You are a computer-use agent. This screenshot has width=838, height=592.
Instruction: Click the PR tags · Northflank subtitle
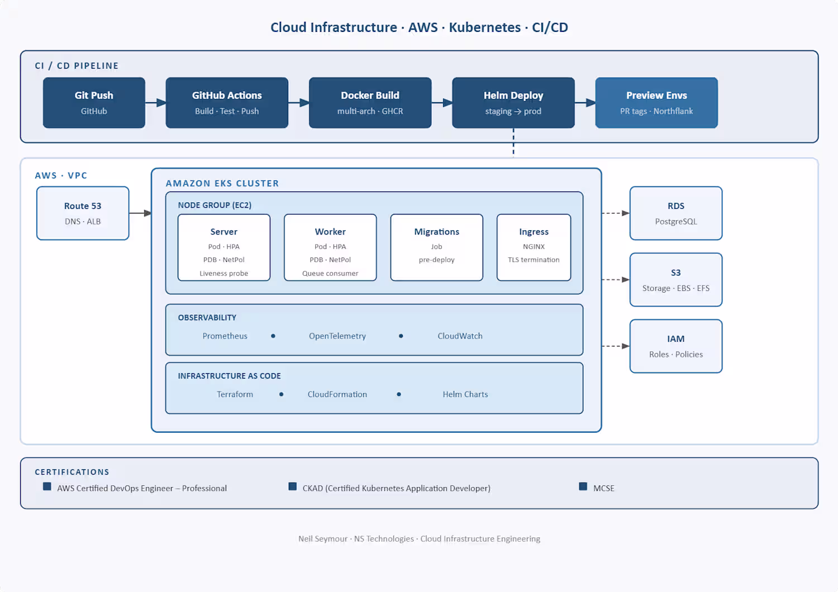(656, 111)
